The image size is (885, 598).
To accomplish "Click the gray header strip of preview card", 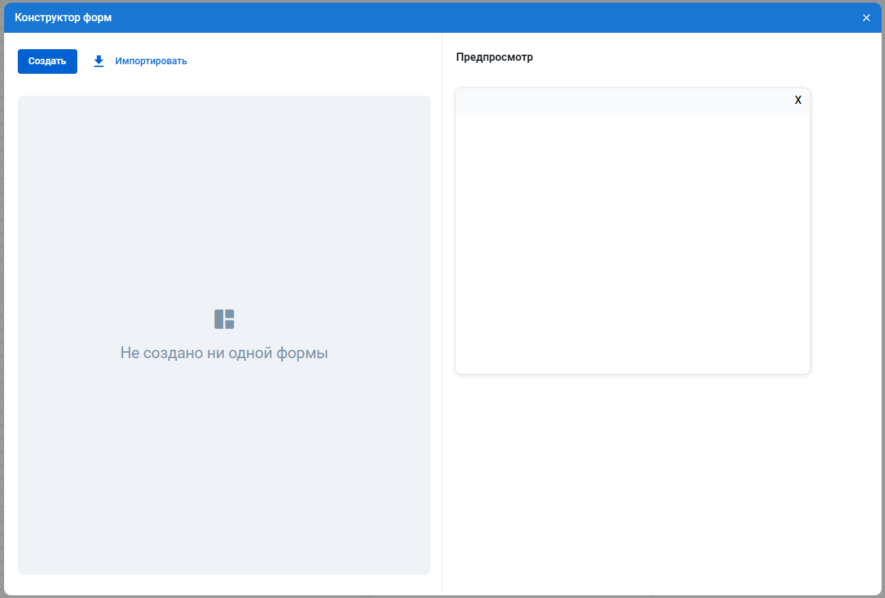I will (x=616, y=100).
